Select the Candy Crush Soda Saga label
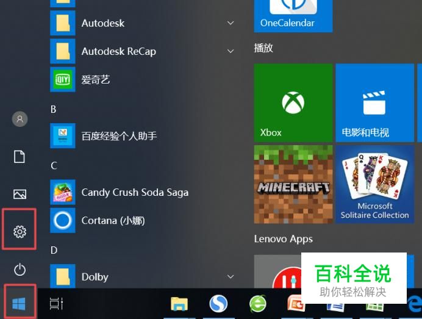The height and width of the screenshot is (319, 422). coord(135,192)
